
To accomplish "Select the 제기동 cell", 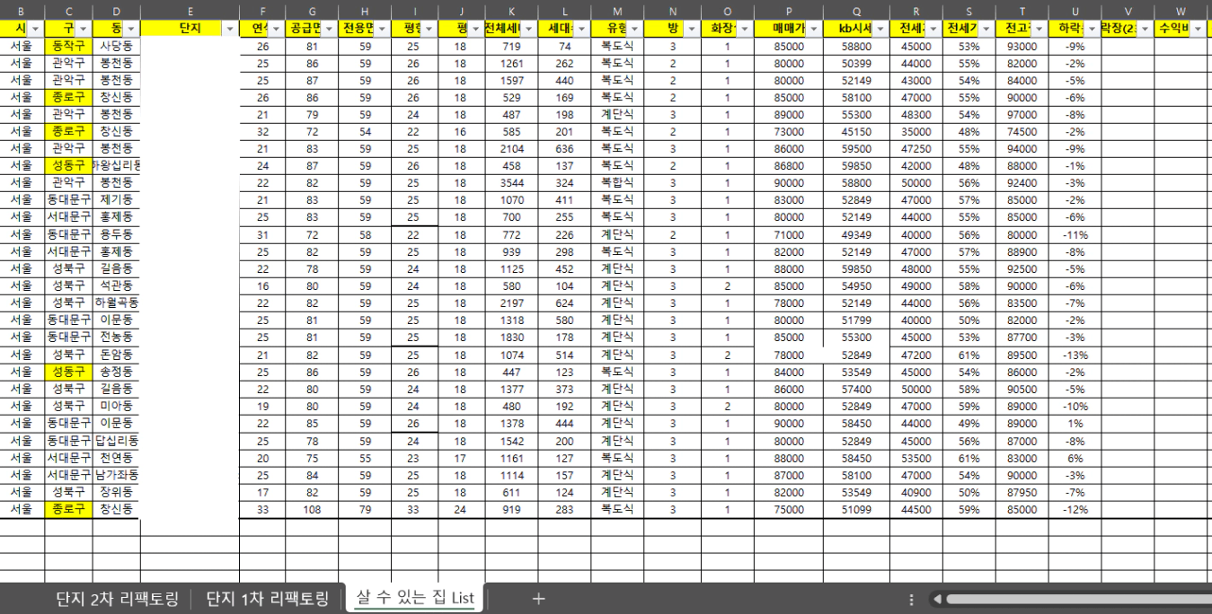I will click(116, 199).
